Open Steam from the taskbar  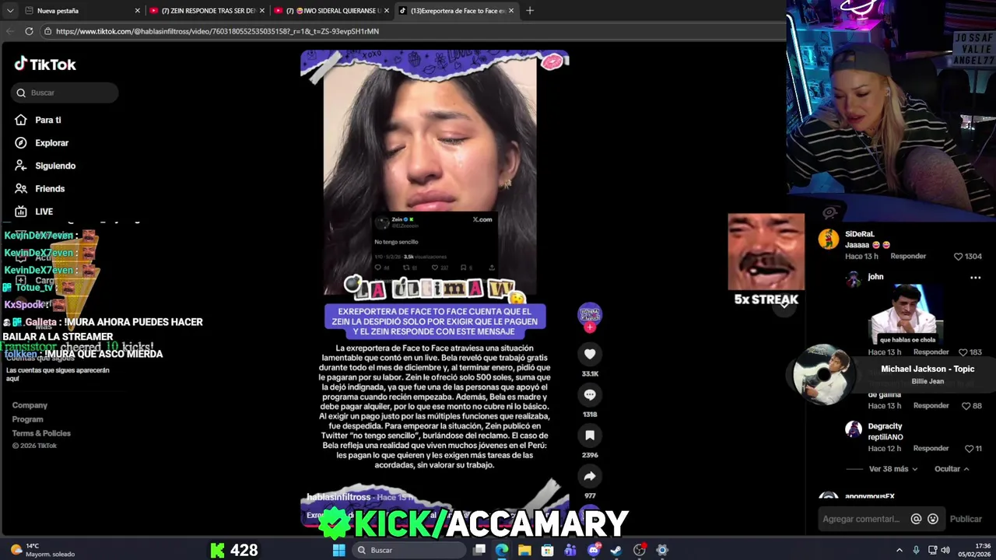(x=616, y=550)
